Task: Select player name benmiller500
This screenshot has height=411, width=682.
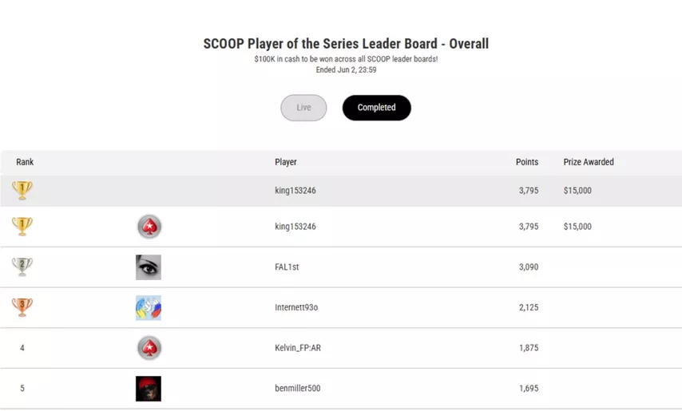Action: (298, 388)
